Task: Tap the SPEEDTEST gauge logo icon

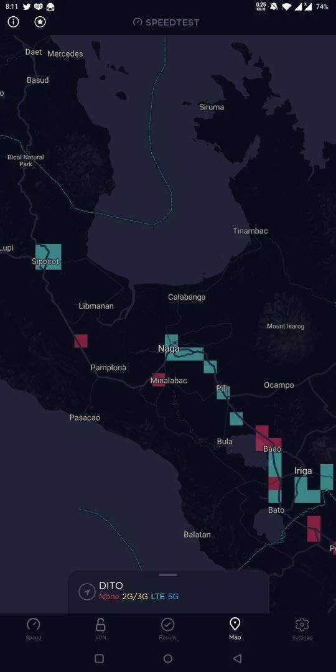Action: pos(138,22)
